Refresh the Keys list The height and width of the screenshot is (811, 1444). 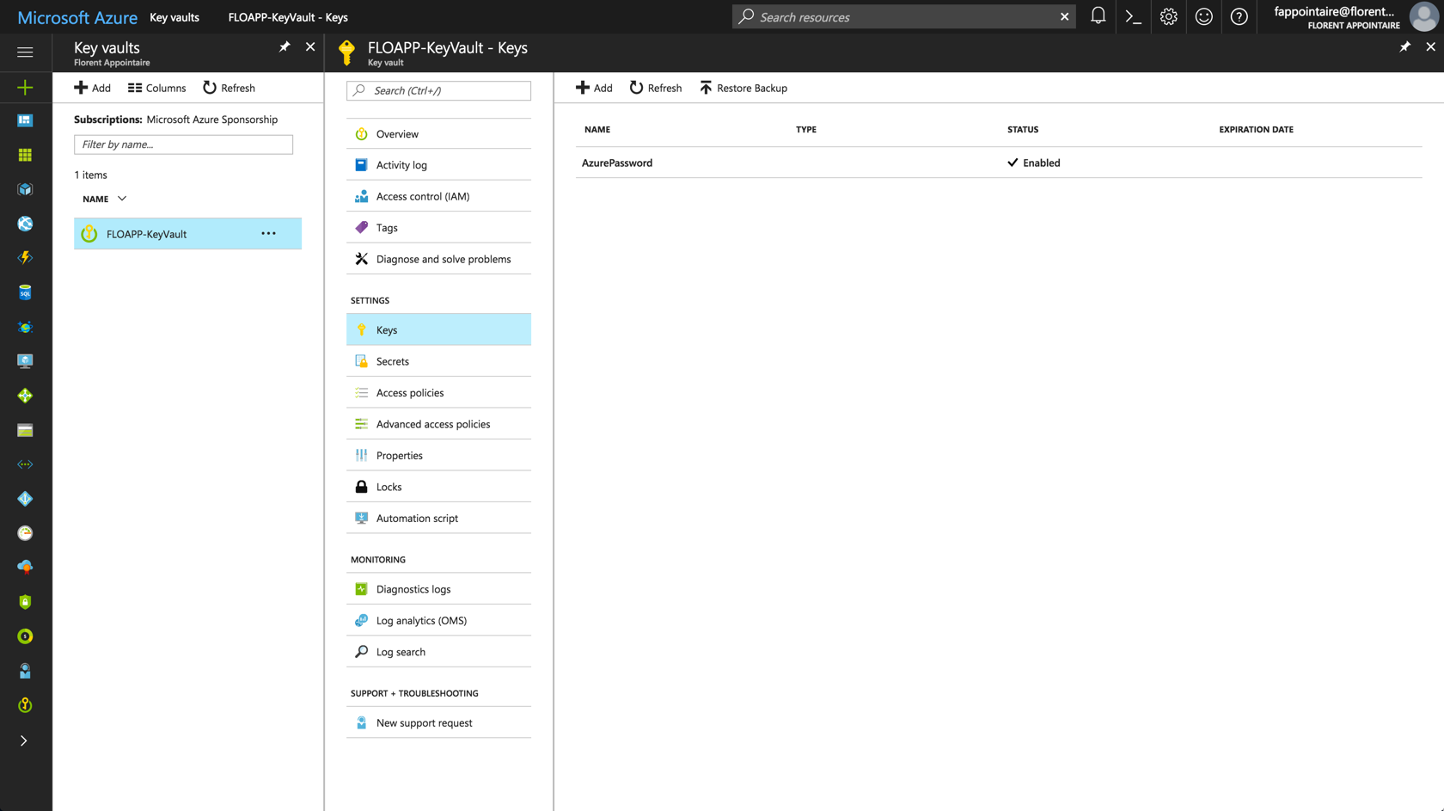(x=656, y=88)
